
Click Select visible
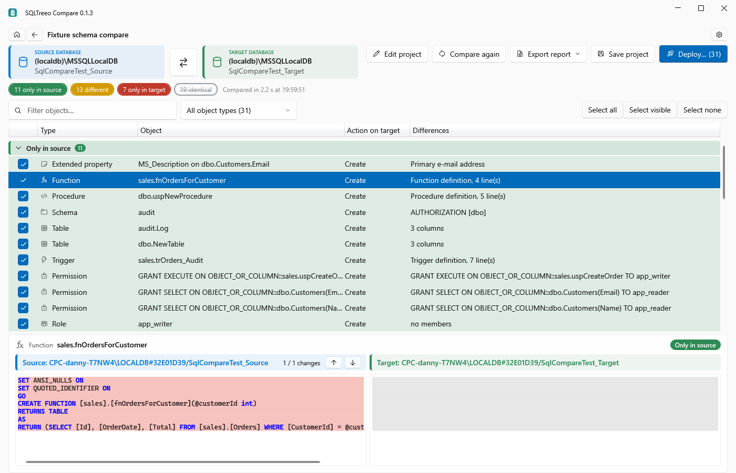[x=650, y=110]
